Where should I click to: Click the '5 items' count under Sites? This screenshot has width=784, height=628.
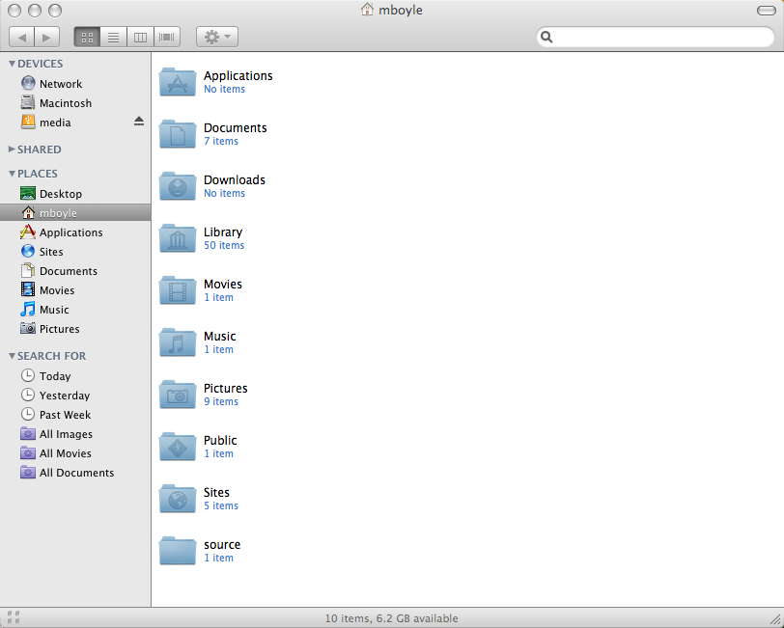point(221,506)
